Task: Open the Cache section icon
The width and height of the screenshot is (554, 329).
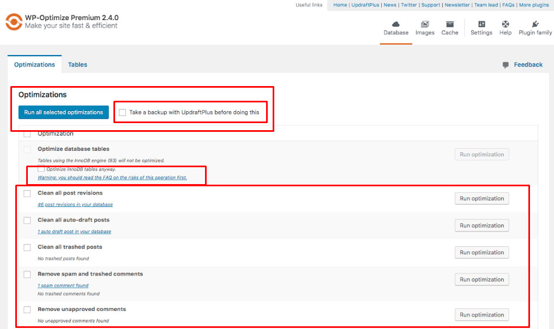Action: (x=450, y=24)
